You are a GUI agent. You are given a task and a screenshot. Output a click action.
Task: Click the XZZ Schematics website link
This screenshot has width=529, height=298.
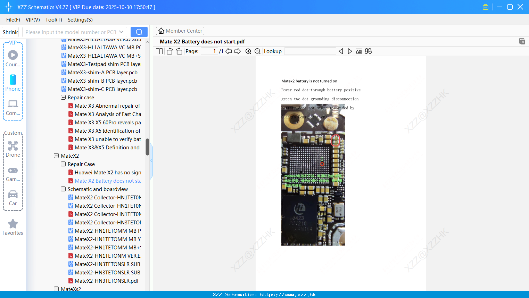[264, 295]
